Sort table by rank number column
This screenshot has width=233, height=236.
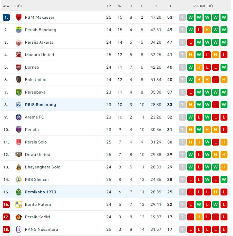6,6
